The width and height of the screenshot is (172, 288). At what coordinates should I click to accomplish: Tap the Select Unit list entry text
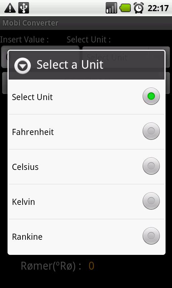[x=32, y=97]
